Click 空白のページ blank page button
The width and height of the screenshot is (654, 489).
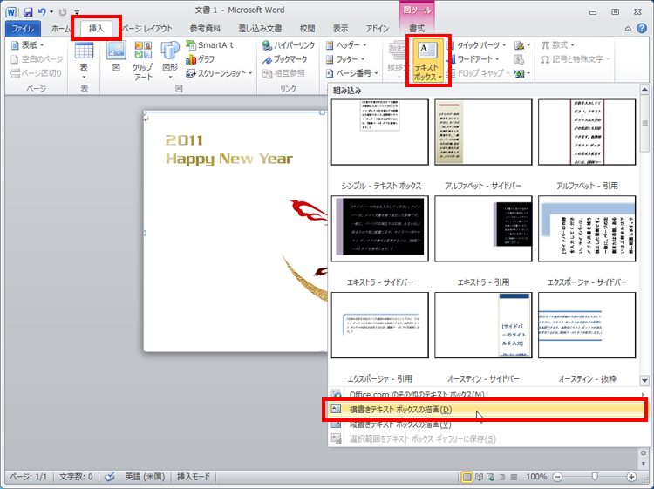37,59
